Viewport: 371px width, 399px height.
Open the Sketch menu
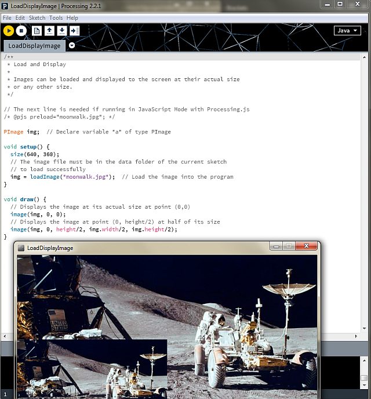point(37,18)
